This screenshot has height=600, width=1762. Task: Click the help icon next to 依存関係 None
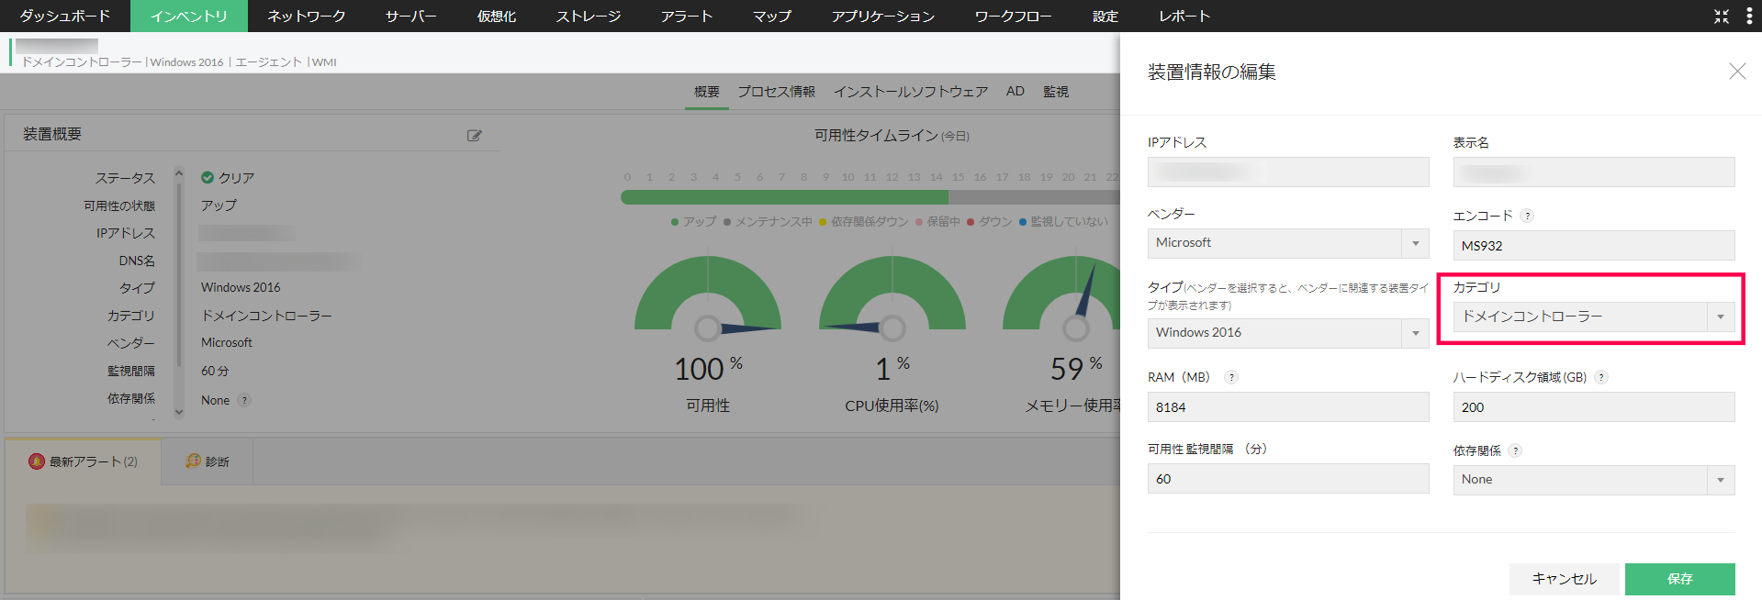244,400
